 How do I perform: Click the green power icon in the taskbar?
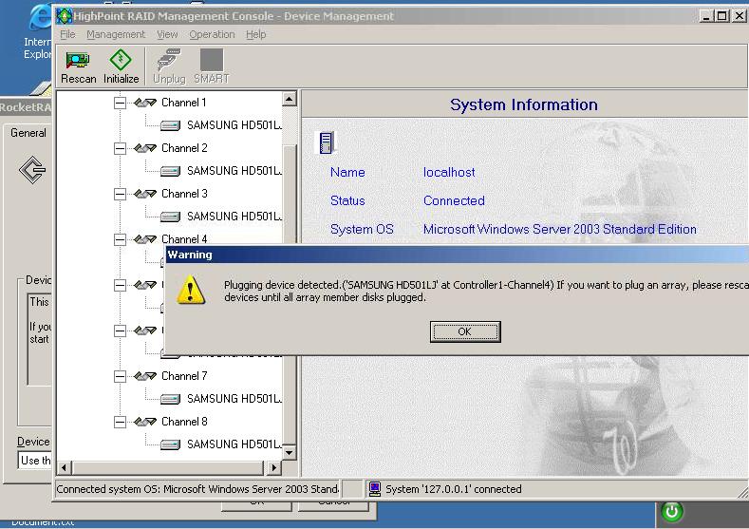point(671,512)
